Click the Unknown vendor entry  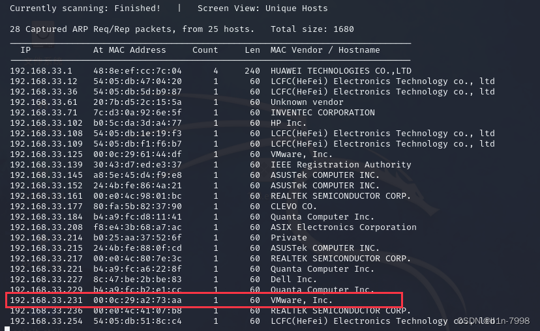click(x=307, y=102)
